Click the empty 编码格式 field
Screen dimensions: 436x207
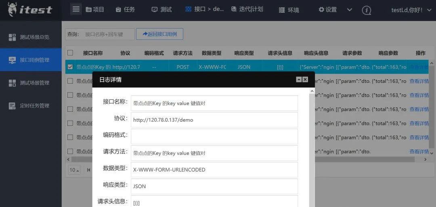(x=214, y=136)
